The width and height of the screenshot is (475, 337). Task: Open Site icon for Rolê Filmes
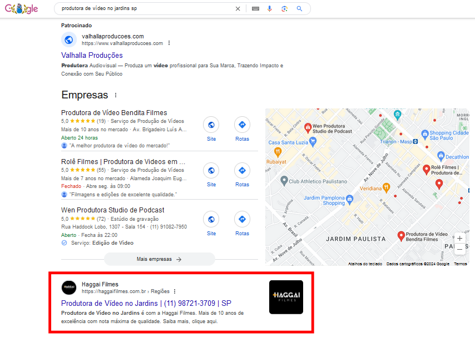click(211, 171)
